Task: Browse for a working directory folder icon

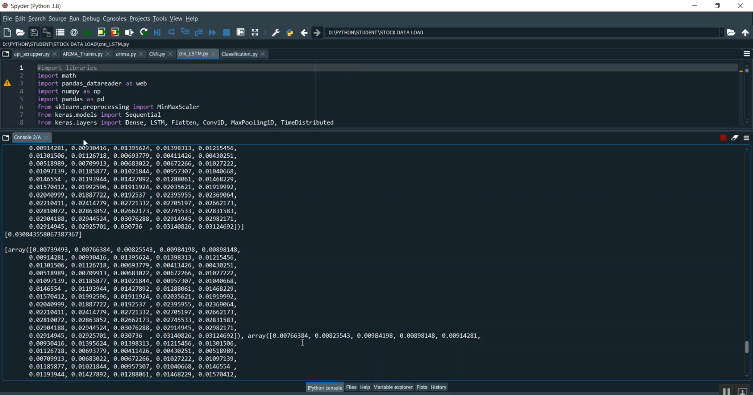Action: [x=731, y=32]
